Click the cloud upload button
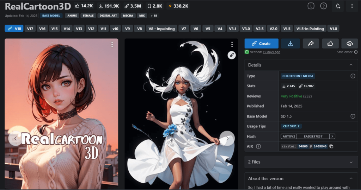361x190 pixels. (x=349, y=43)
